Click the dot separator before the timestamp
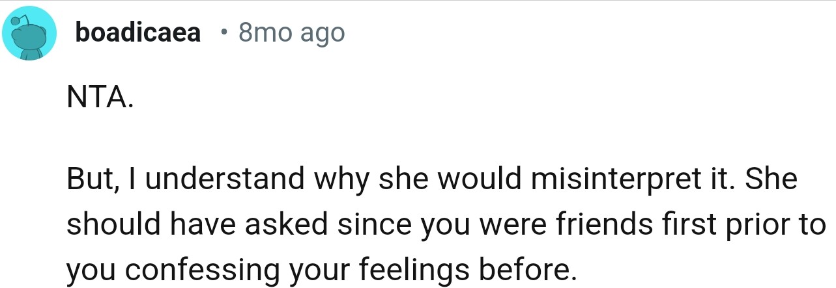Image resolution: width=836 pixels, height=288 pixels. pos(223,33)
